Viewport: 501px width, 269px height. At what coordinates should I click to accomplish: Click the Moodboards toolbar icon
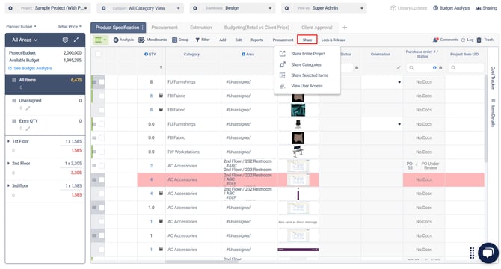[141, 40]
